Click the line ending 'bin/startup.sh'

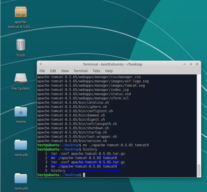pos(72,132)
